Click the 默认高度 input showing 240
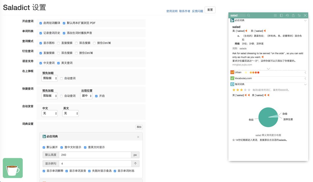Image resolution: width=313 pixels, height=182 pixels. 95,155
